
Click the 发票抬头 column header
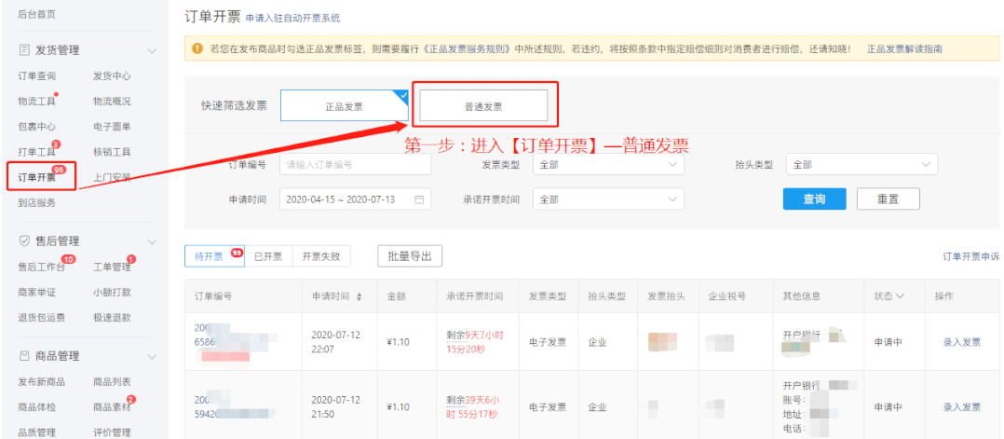point(667,296)
